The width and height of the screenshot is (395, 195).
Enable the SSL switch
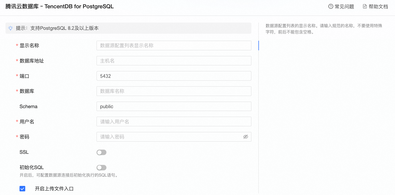pos(101,152)
